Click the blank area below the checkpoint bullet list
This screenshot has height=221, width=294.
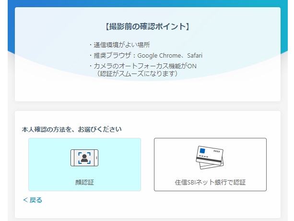pos(147,90)
